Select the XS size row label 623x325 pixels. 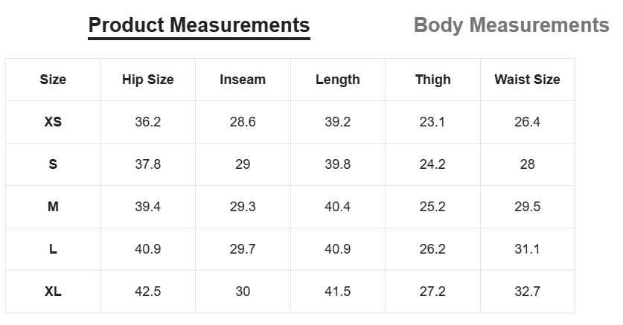click(x=53, y=122)
